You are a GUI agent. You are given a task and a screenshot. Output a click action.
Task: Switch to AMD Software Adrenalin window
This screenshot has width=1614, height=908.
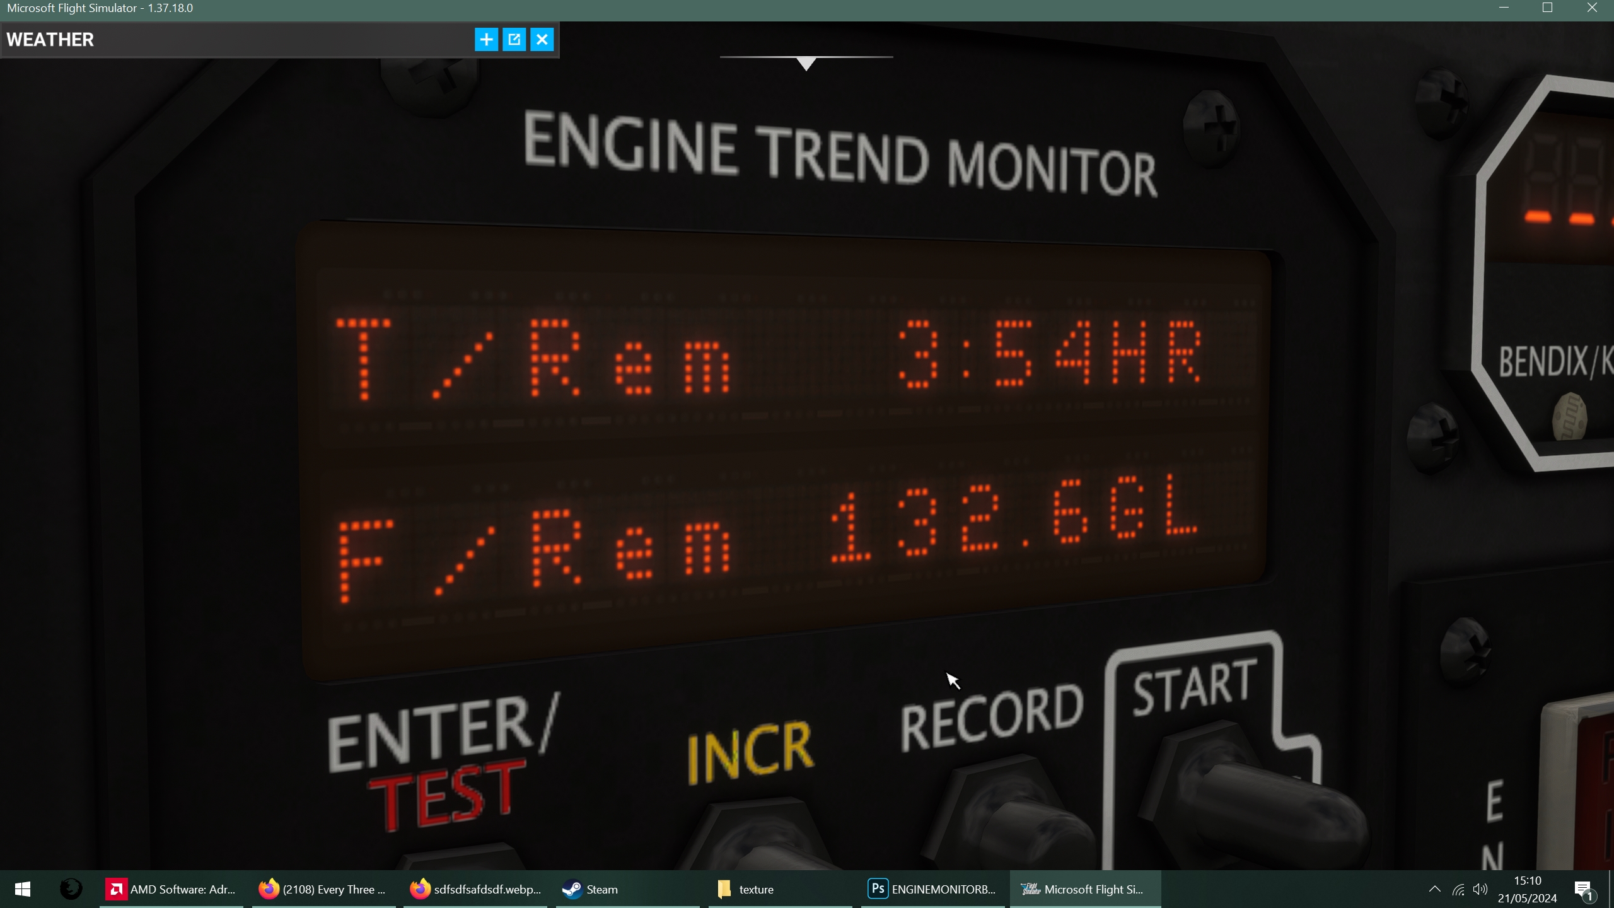(x=171, y=889)
